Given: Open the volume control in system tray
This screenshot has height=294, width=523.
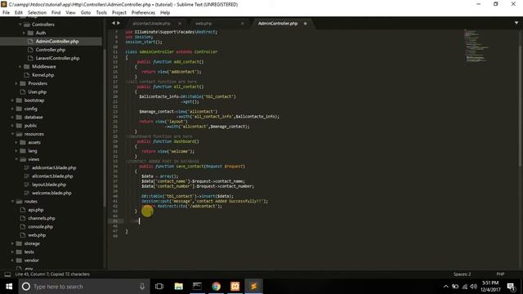Looking at the screenshot, I should (x=474, y=287).
